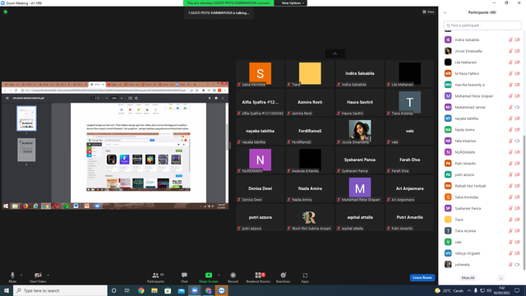Open Google Chrome from taskbar
526x296 pixels.
(x=141, y=290)
